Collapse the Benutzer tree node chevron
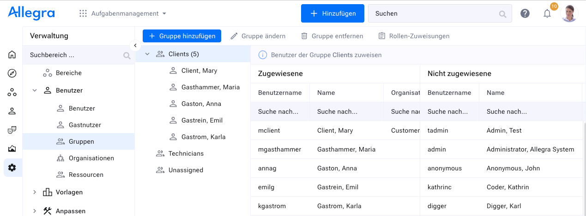Image resolution: width=586 pixels, height=216 pixels. (35, 91)
